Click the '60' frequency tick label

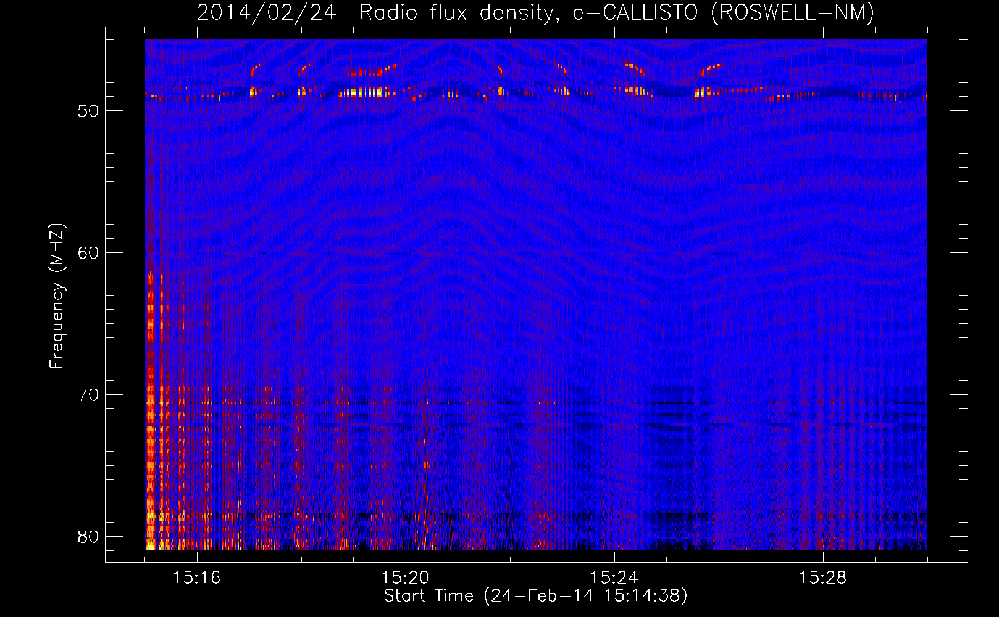point(88,254)
